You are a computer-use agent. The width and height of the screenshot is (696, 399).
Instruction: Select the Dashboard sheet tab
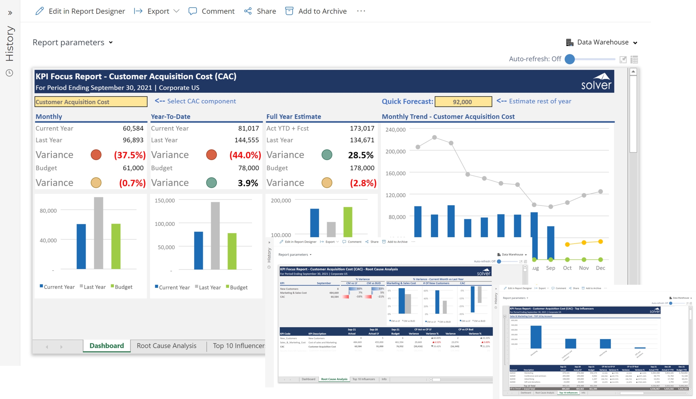pyautogui.click(x=107, y=346)
